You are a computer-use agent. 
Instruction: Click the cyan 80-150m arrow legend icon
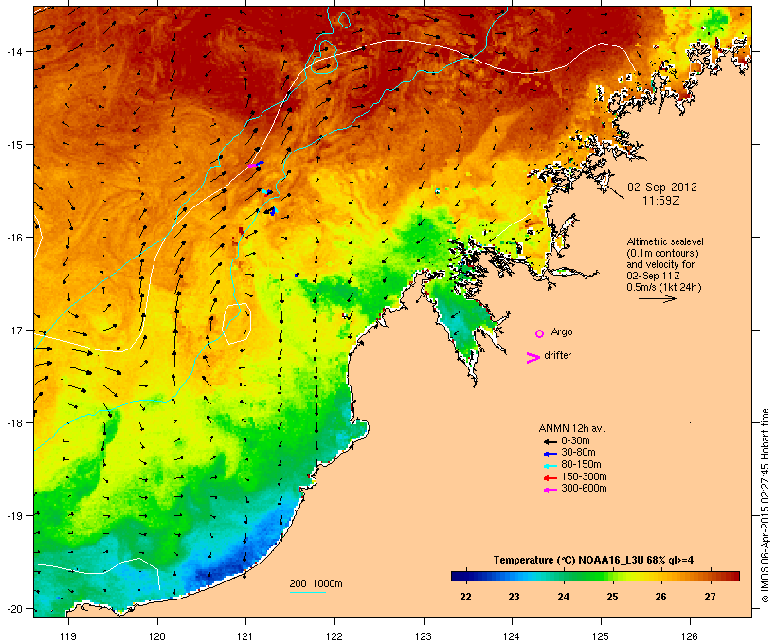click(550, 466)
